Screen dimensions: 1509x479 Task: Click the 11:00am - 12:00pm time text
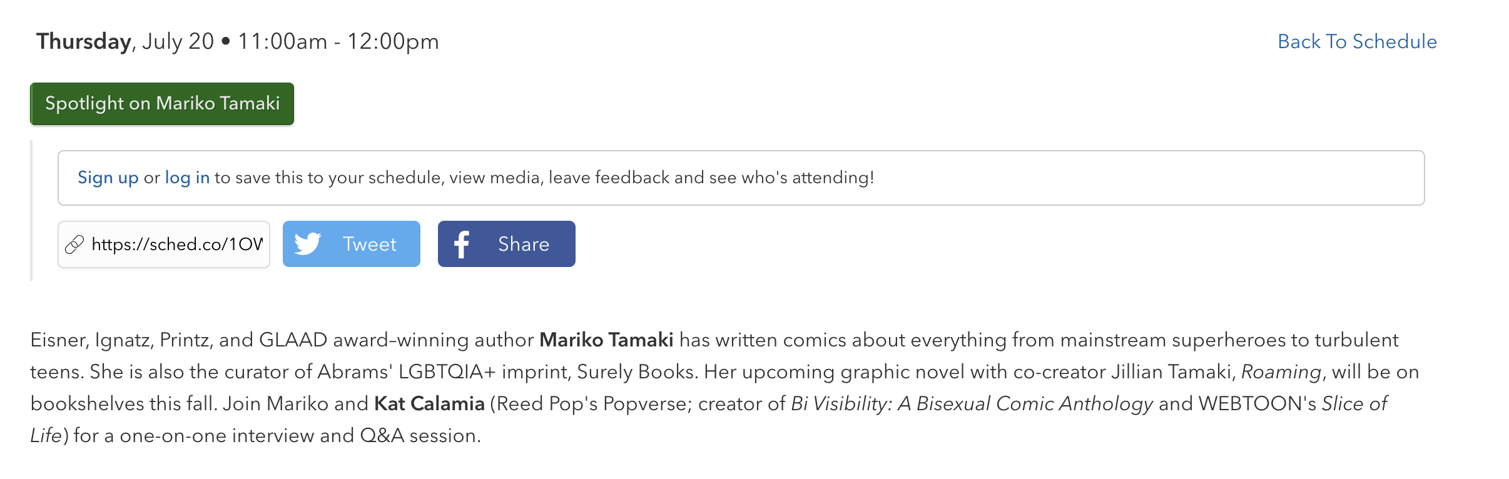click(x=338, y=41)
